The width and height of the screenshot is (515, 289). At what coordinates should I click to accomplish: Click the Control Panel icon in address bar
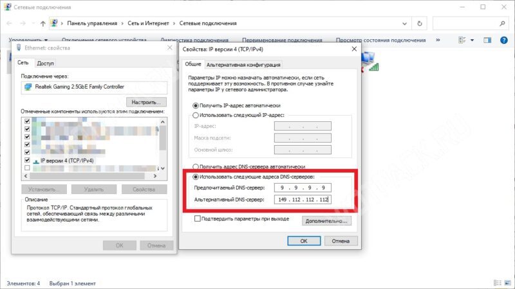pyautogui.click(x=54, y=23)
